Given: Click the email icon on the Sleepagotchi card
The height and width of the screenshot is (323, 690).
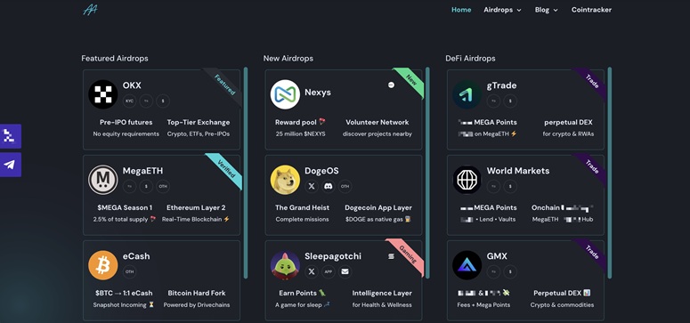Looking at the screenshot, I should (345, 271).
